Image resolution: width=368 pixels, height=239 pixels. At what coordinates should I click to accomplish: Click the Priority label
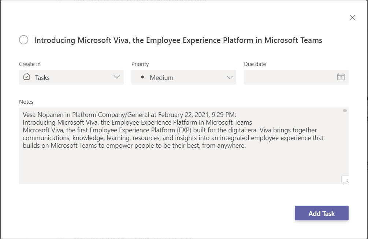(x=140, y=64)
